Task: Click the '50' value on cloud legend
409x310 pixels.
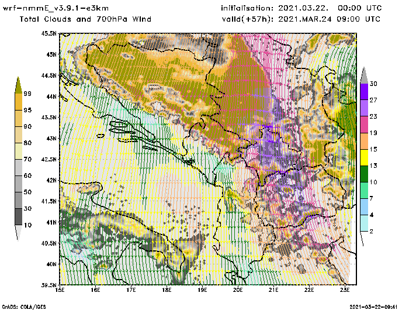Action: (27, 192)
